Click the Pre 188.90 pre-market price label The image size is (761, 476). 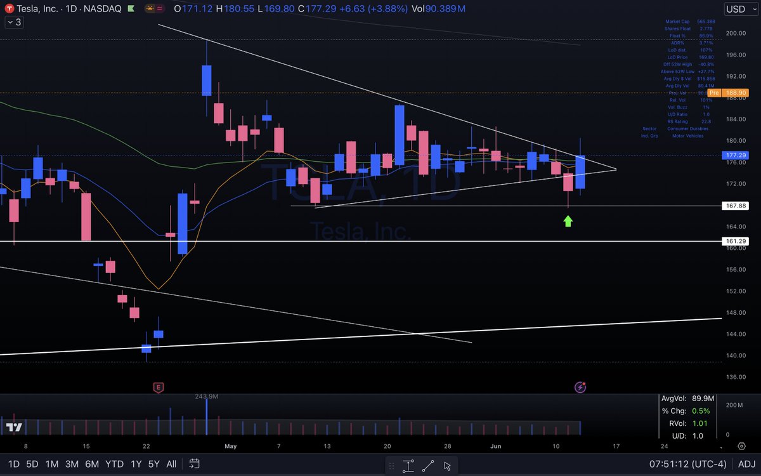click(x=727, y=93)
